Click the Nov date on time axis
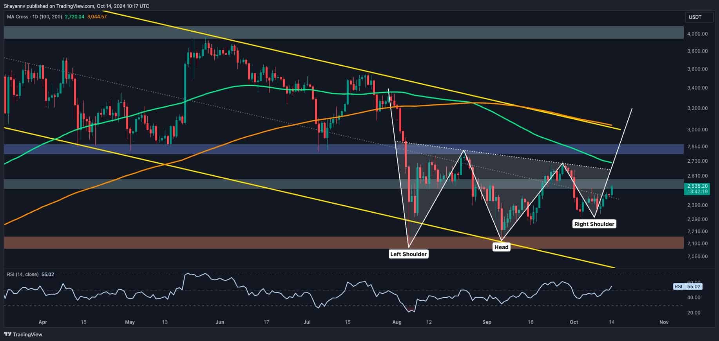This screenshot has height=341, width=719. coord(663,322)
